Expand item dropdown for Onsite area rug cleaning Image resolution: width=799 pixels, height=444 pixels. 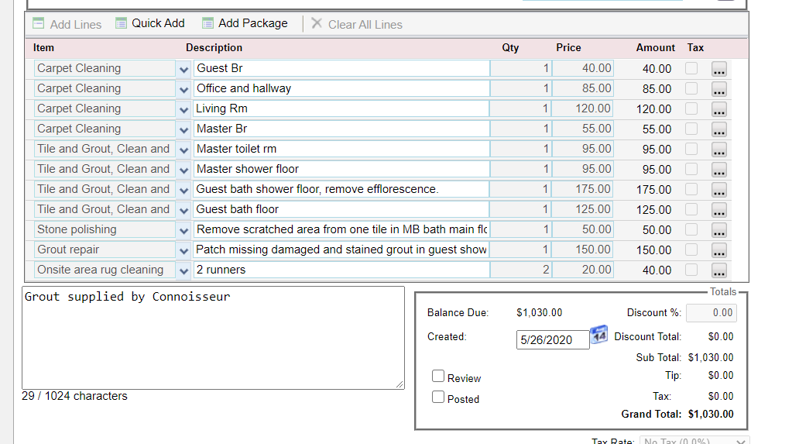coord(183,270)
